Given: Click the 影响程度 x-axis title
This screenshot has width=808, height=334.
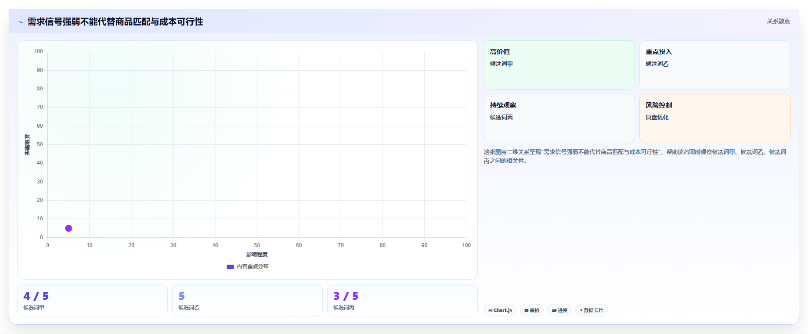Looking at the screenshot, I should tap(257, 255).
